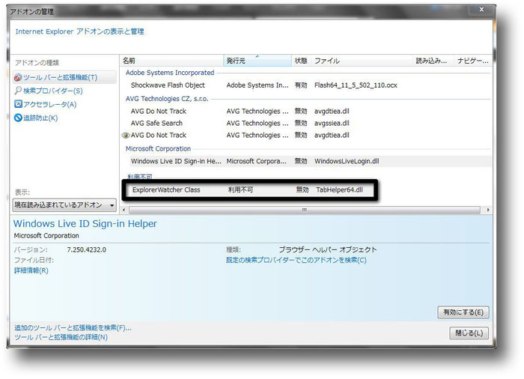Select Shockwave Flash Object row
This screenshot has width=524, height=379.
[x=305, y=85]
